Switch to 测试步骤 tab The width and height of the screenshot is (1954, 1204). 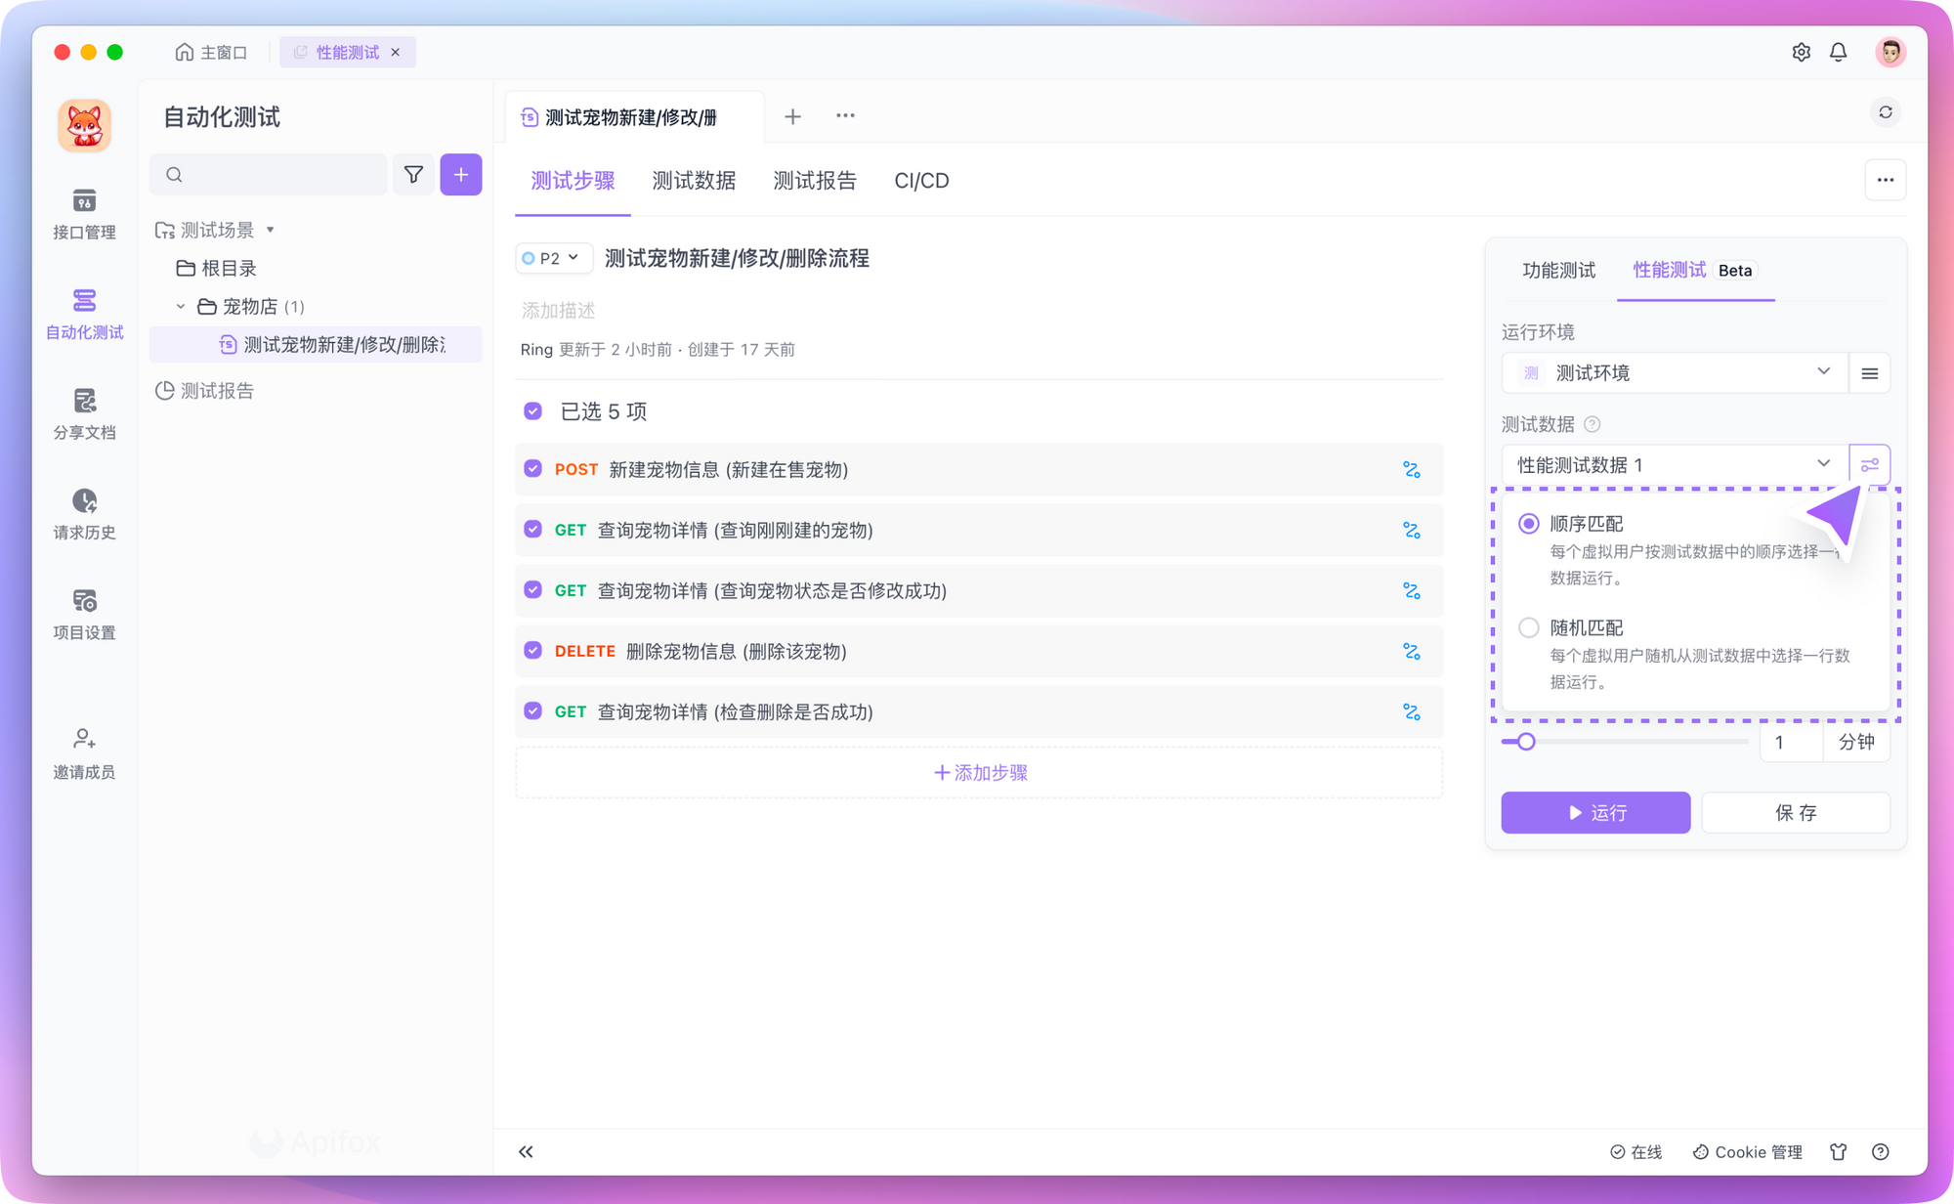(x=573, y=181)
